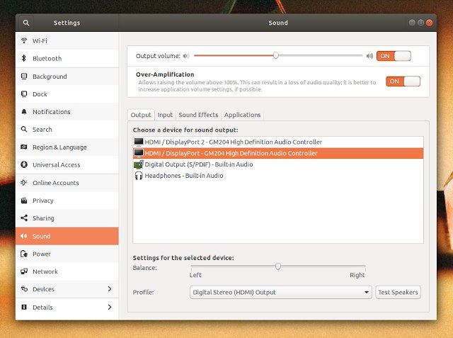Open Notifications settings label

coord(52,112)
